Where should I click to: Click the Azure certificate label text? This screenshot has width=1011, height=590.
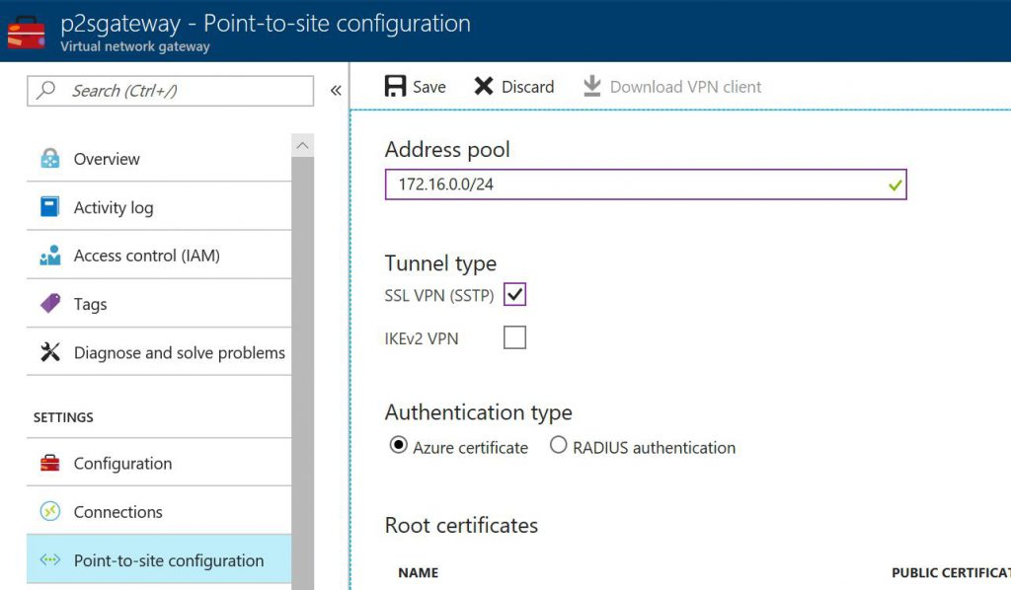(x=470, y=448)
